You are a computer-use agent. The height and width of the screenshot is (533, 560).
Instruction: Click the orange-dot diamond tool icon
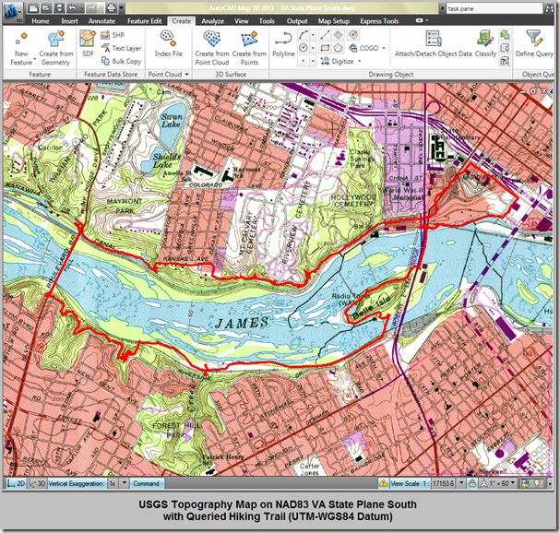(x=353, y=35)
